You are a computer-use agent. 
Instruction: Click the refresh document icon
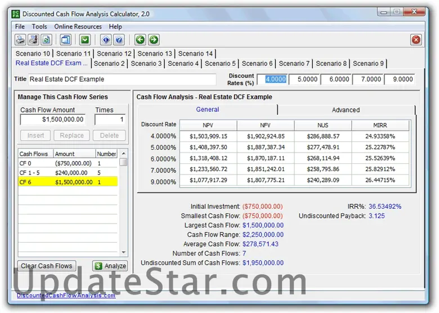click(x=46, y=40)
